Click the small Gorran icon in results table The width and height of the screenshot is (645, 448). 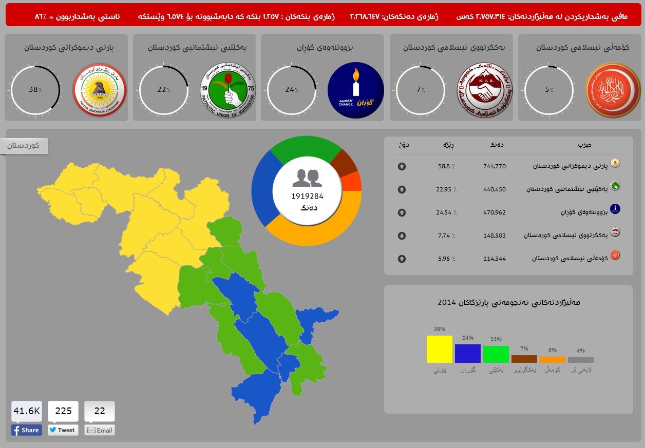pyautogui.click(x=615, y=209)
